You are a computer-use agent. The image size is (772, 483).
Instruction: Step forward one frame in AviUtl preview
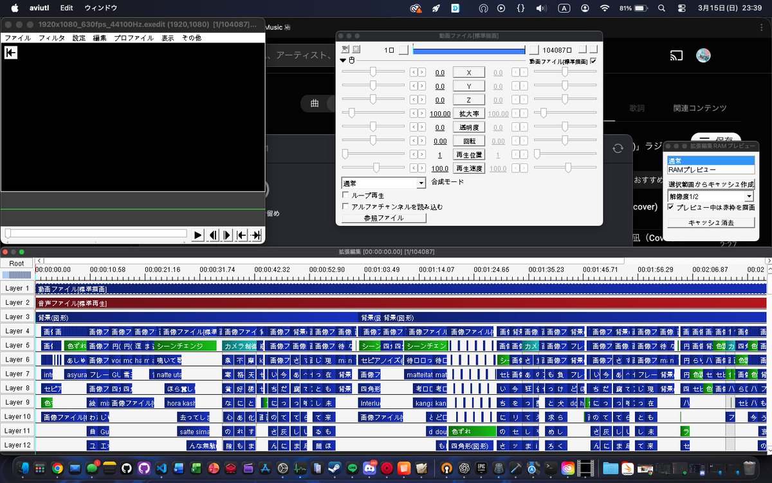coord(227,235)
